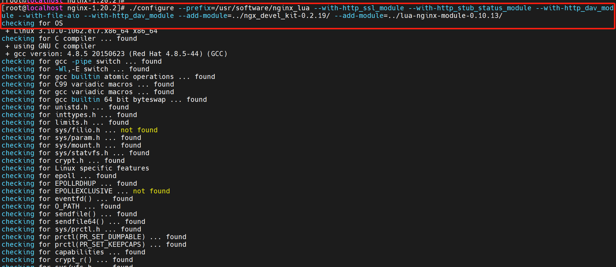The height and width of the screenshot is (267, 616).
Task: Click the sendfile64() check line
Action: [73, 222]
